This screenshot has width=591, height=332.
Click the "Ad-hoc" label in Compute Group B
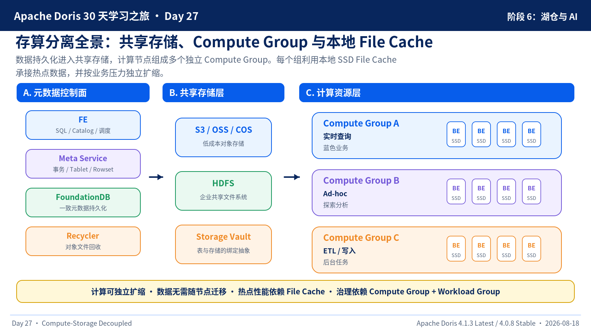point(335,194)
